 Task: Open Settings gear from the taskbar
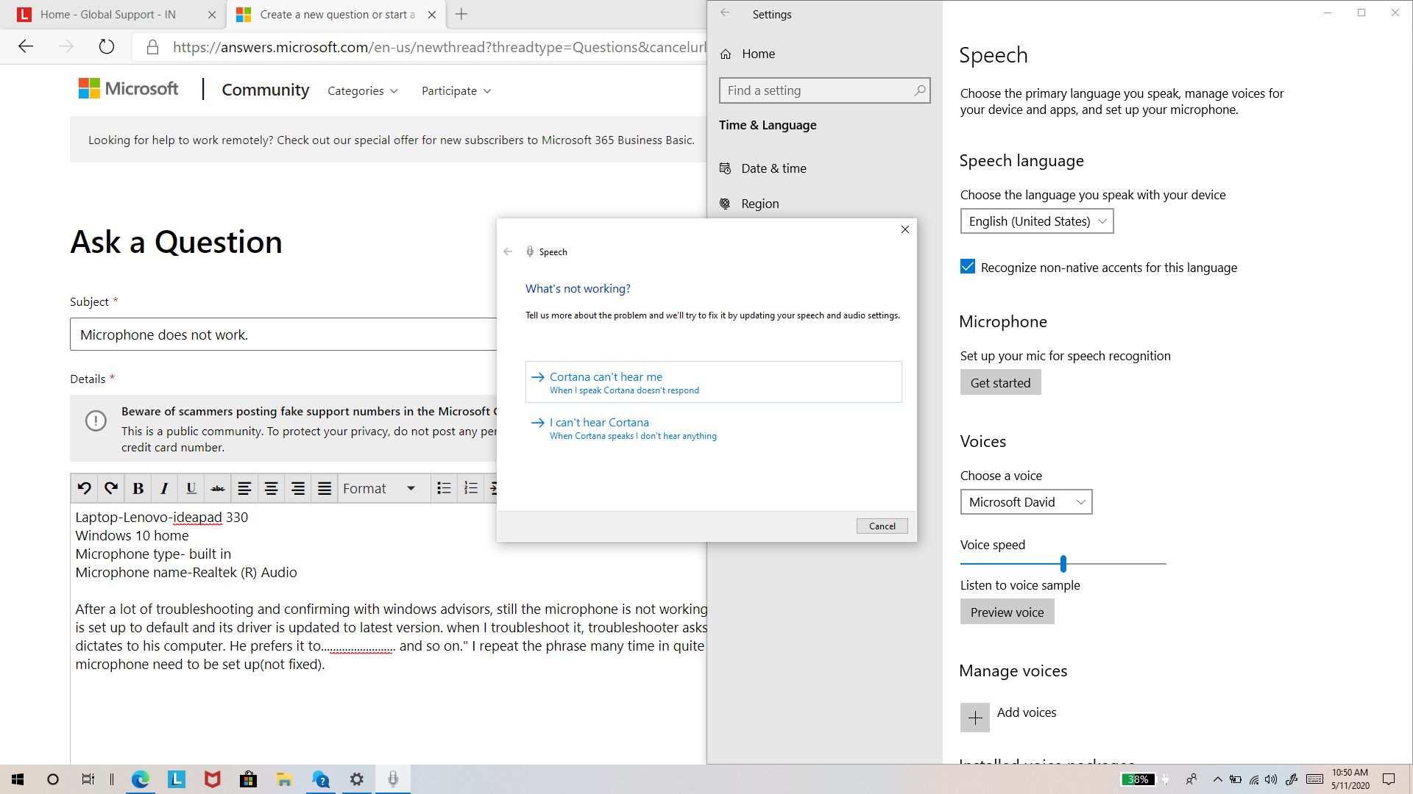point(357,779)
